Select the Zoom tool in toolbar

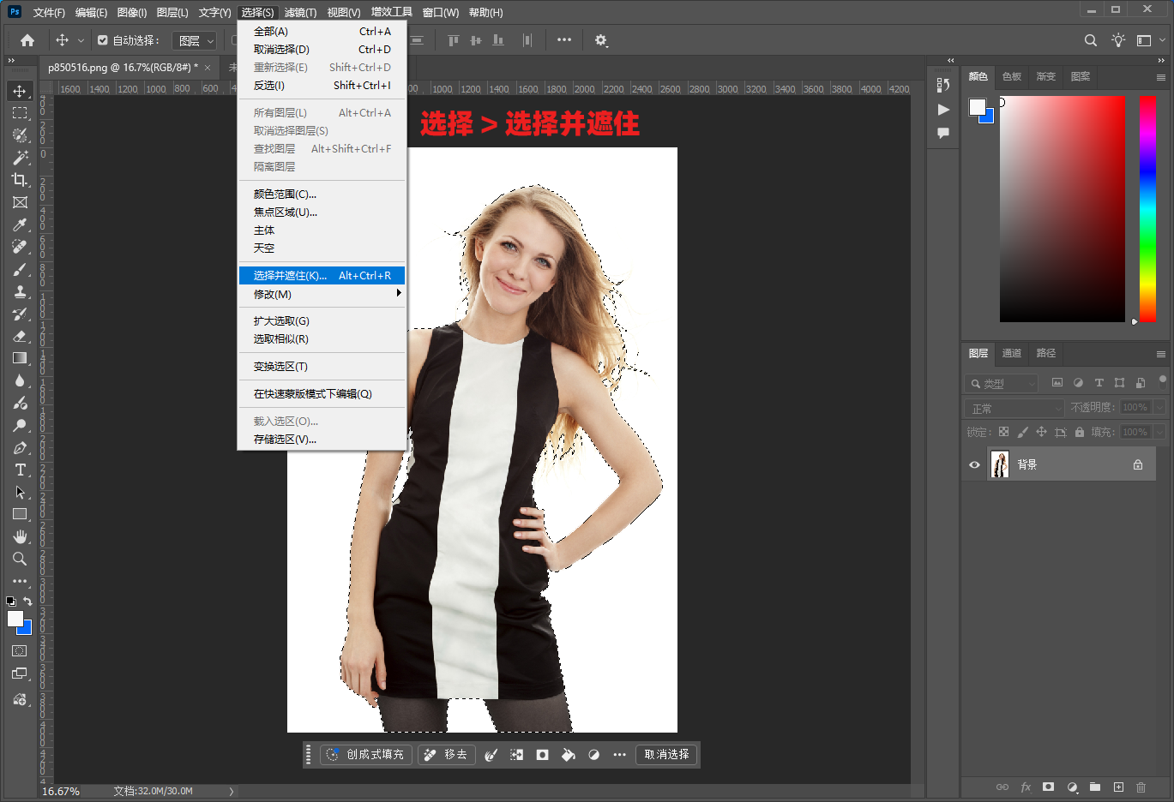[x=20, y=559]
